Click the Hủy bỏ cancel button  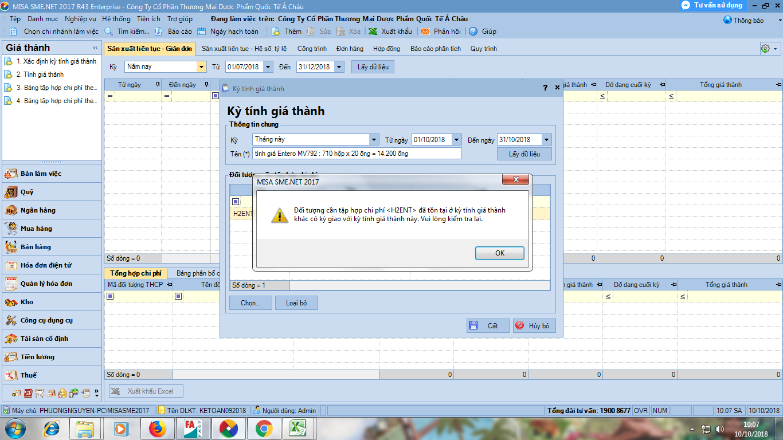coord(534,325)
